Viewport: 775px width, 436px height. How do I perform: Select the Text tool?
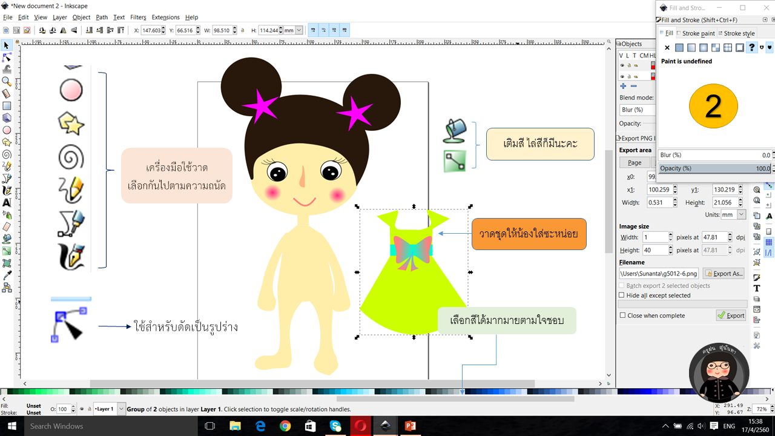[x=7, y=203]
